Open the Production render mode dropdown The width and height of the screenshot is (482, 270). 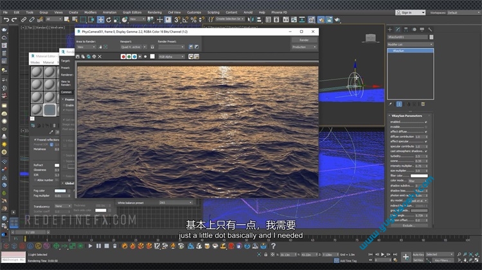tap(304, 47)
